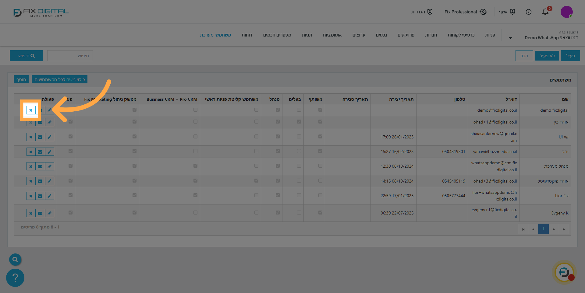
Task: Toggle the בעלים checkbox for אוהד כץ
Action: pyautogui.click(x=299, y=122)
